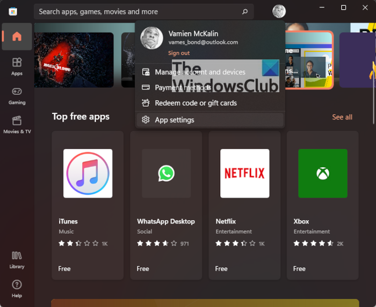Click the profile avatar in title bar
This screenshot has height=307, width=376.
pos(279,11)
